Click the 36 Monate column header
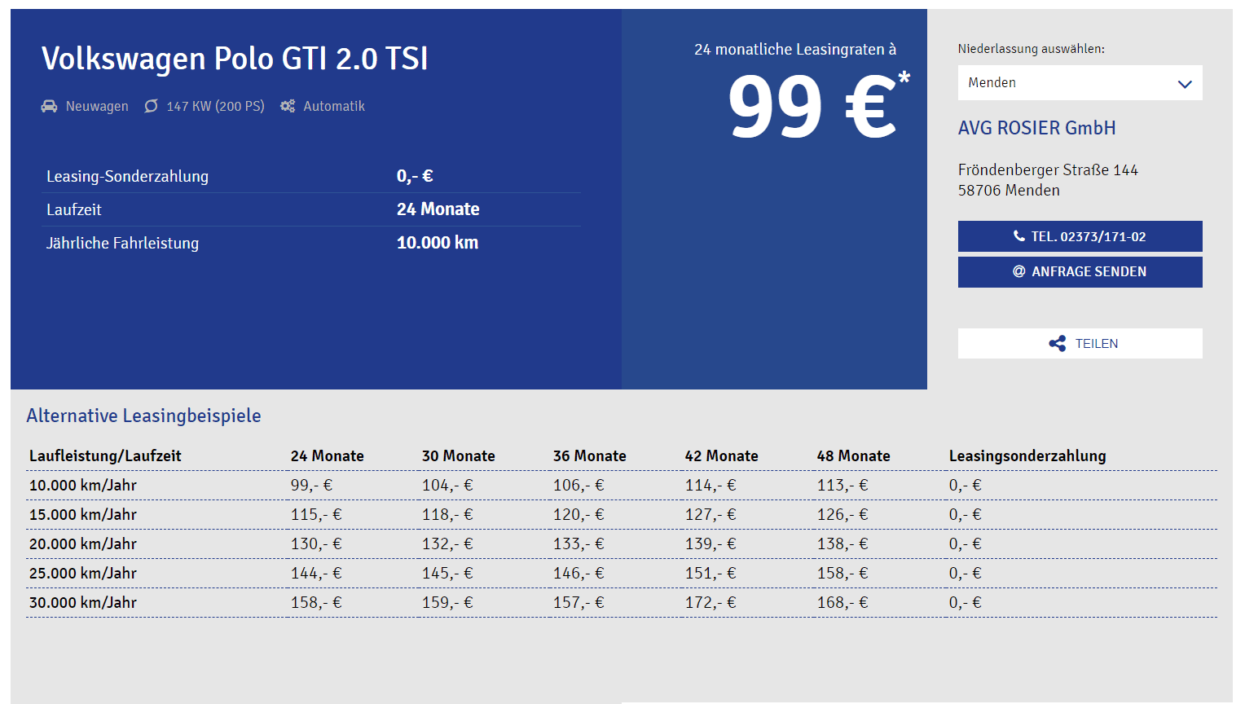 pyautogui.click(x=590, y=456)
